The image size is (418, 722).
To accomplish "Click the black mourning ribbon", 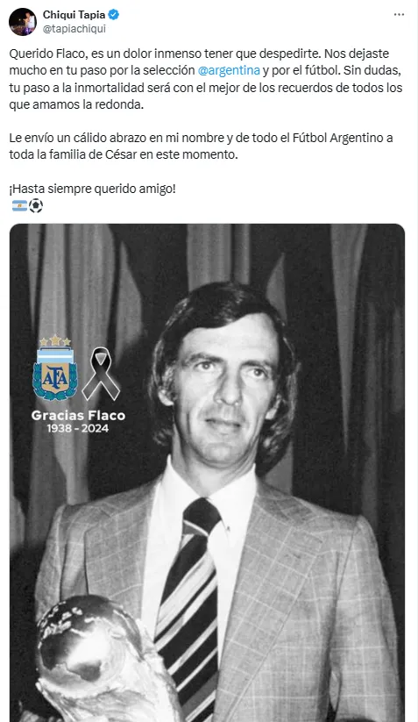I will pyautogui.click(x=101, y=374).
